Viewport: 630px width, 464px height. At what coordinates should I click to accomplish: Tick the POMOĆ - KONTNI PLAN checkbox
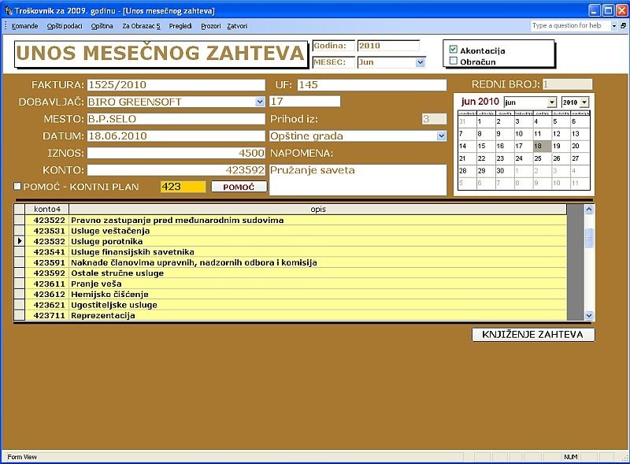(17, 187)
